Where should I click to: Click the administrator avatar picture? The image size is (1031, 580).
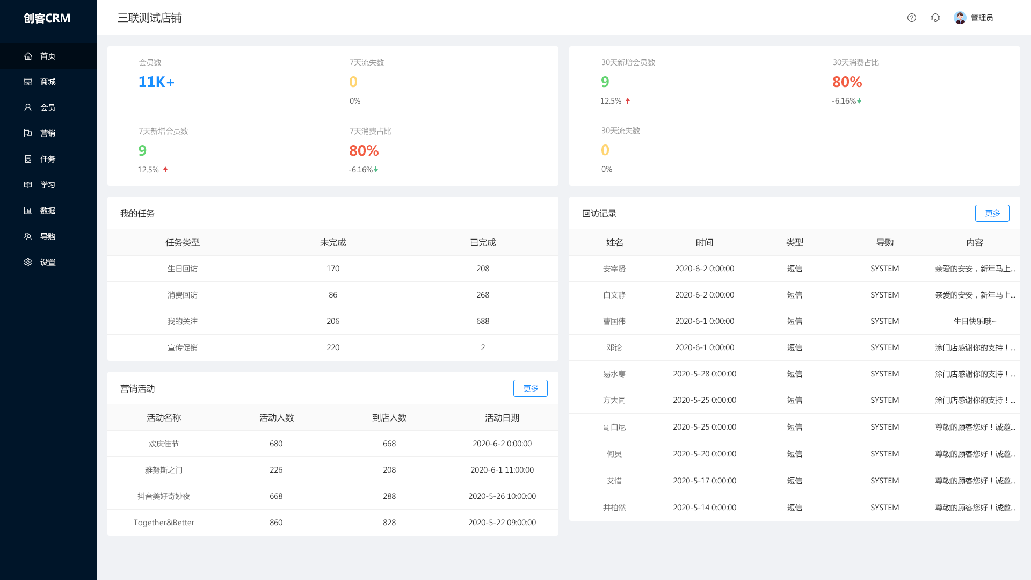coord(960,18)
